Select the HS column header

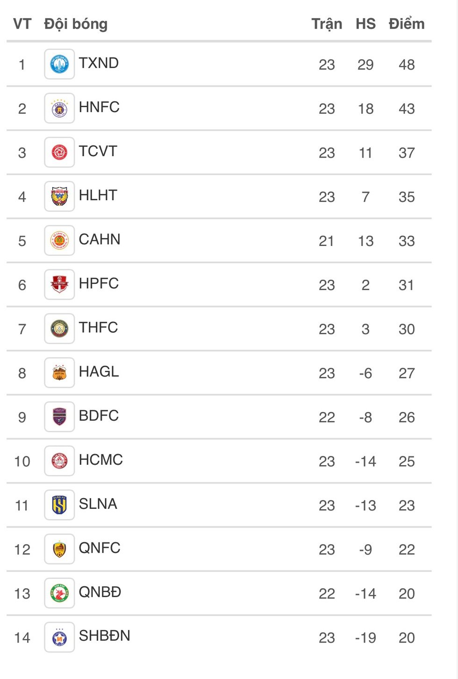(x=365, y=24)
